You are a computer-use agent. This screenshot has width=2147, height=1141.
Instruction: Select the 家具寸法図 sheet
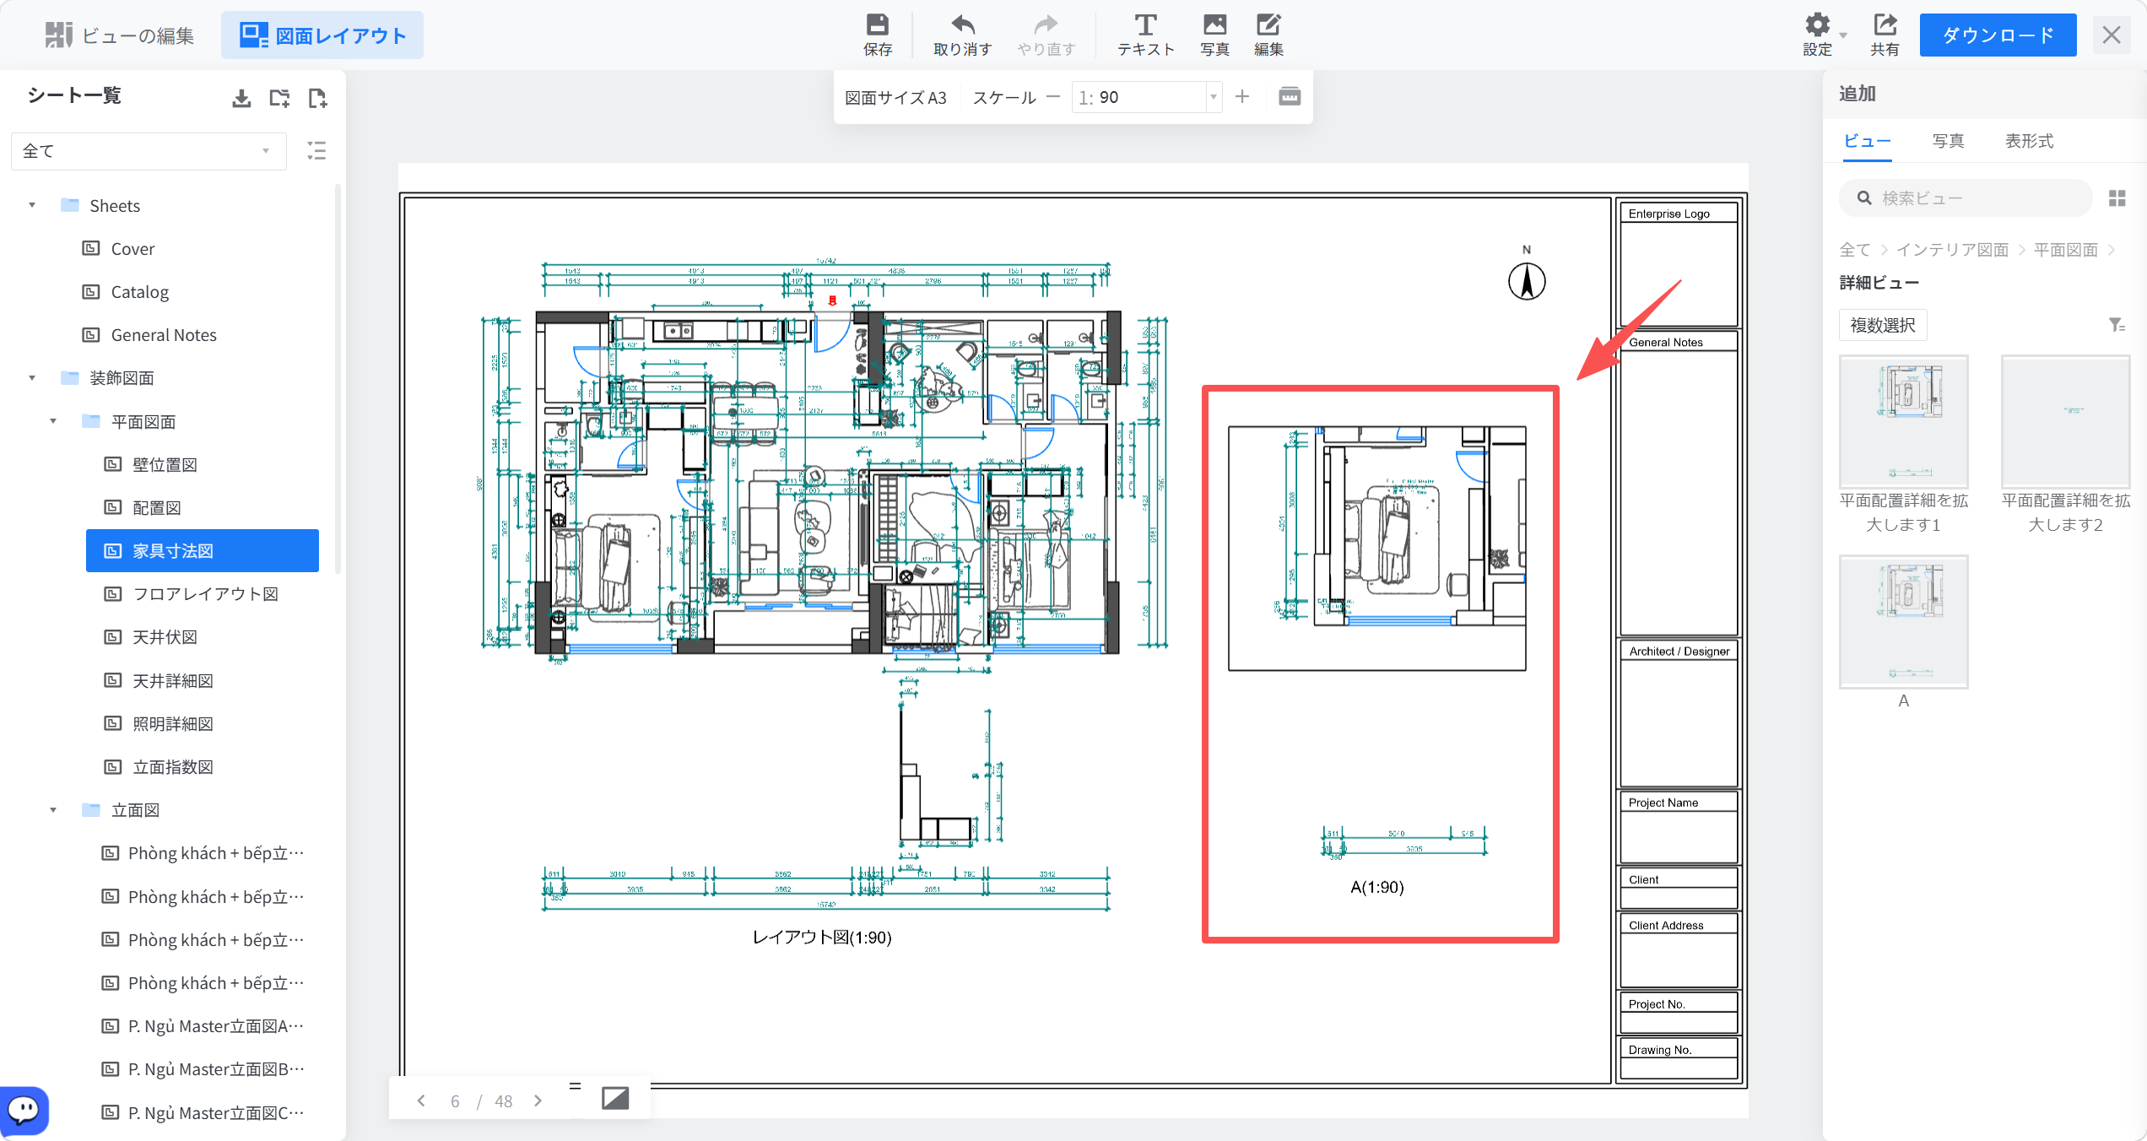pos(203,550)
